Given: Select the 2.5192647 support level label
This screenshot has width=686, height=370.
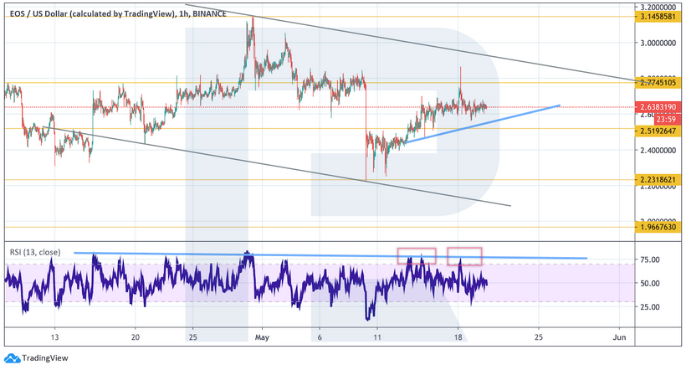Looking at the screenshot, I should (x=657, y=131).
